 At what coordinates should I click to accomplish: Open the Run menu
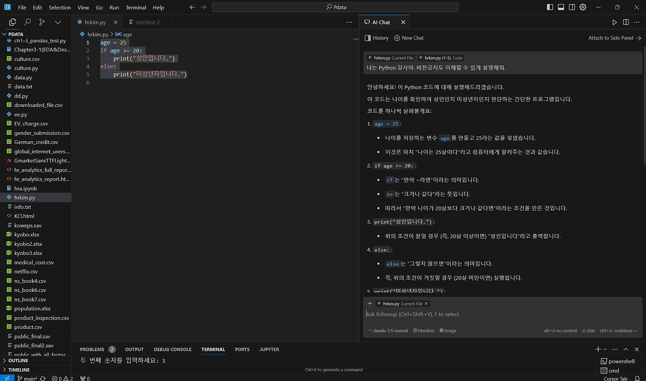[x=114, y=8]
